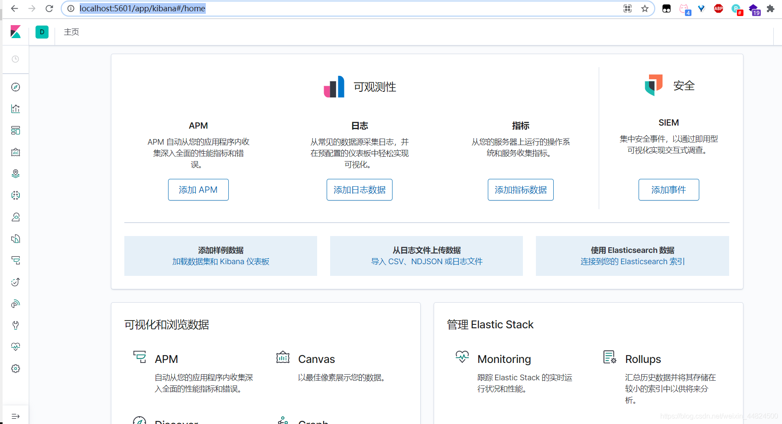The image size is (782, 424).
Task: Open Uptime from the sidebar icon
Action: [16, 282]
